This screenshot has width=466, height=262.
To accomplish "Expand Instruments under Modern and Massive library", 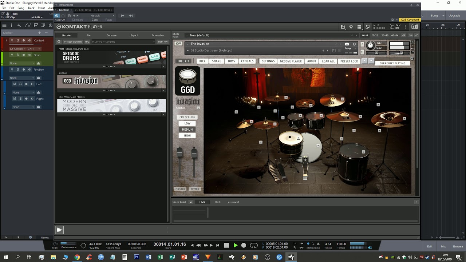I will [163, 114].
